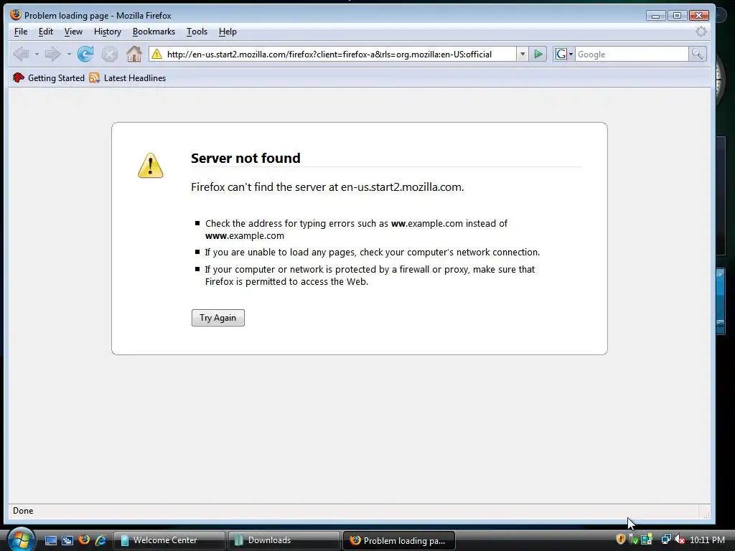Click the window resize grip corner
Image resolution: width=735 pixels, height=551 pixels.
click(706, 515)
